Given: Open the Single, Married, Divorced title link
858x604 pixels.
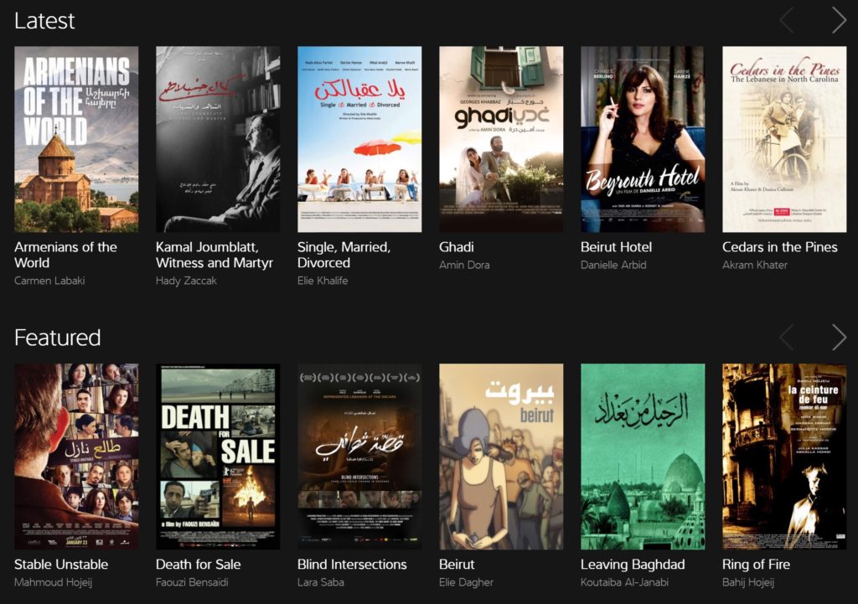Looking at the screenshot, I should [x=344, y=255].
